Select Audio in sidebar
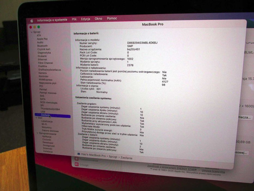The image size is (254, 191). click(x=40, y=42)
